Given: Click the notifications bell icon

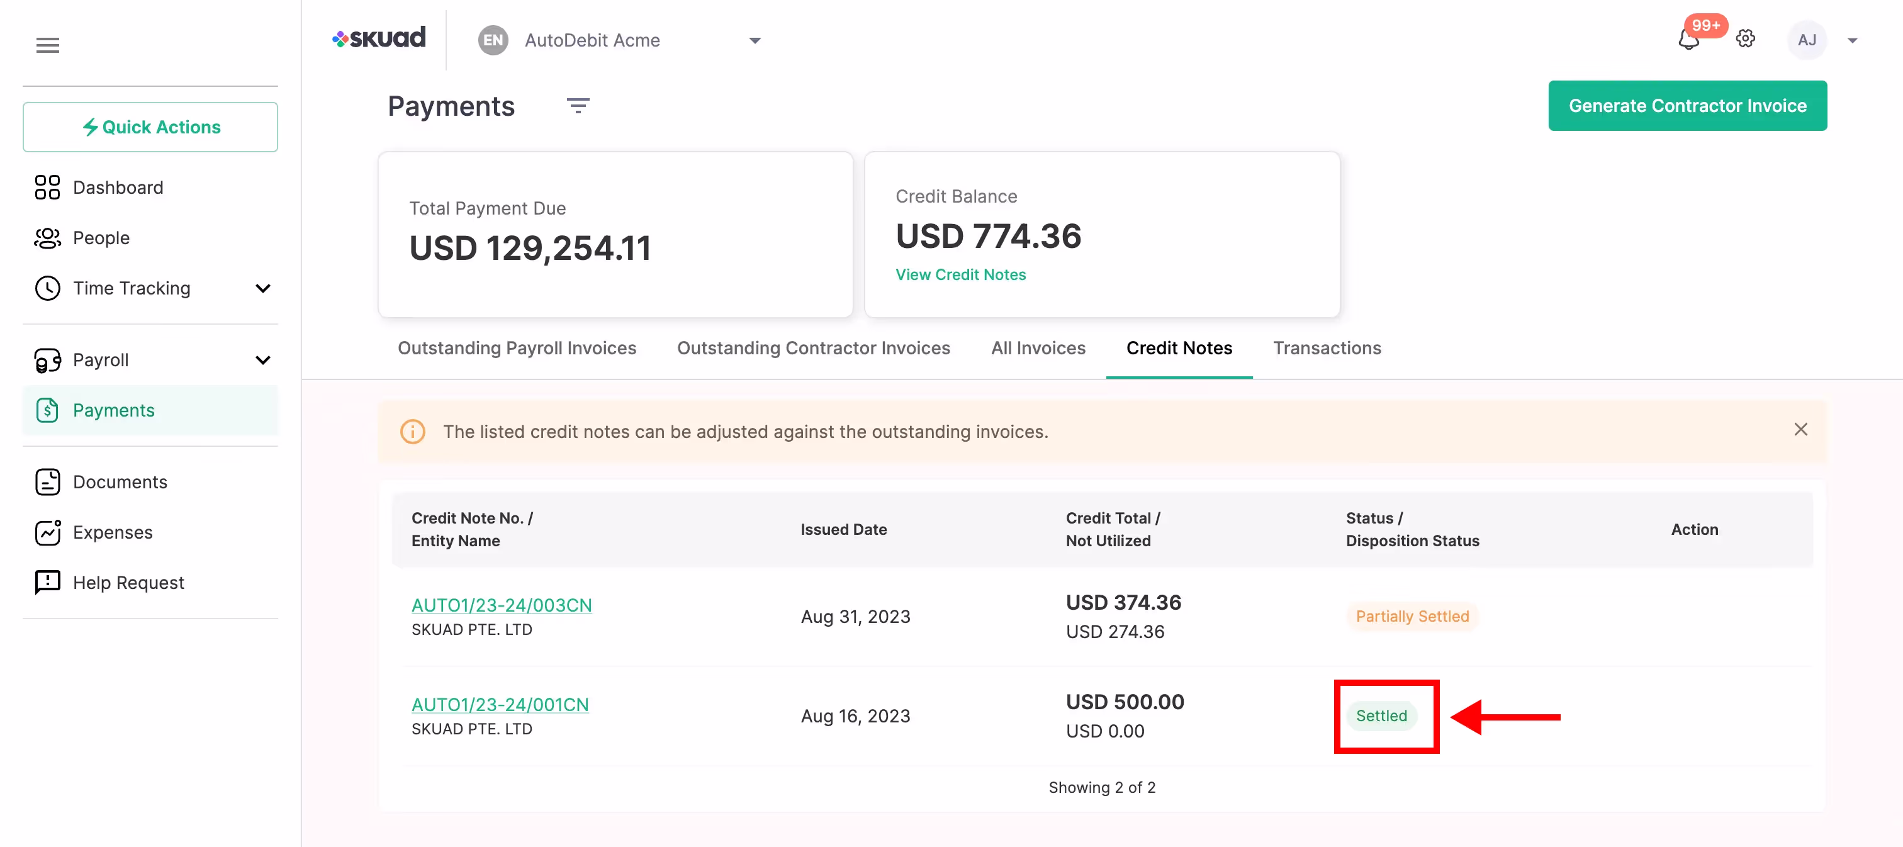Looking at the screenshot, I should (1689, 40).
